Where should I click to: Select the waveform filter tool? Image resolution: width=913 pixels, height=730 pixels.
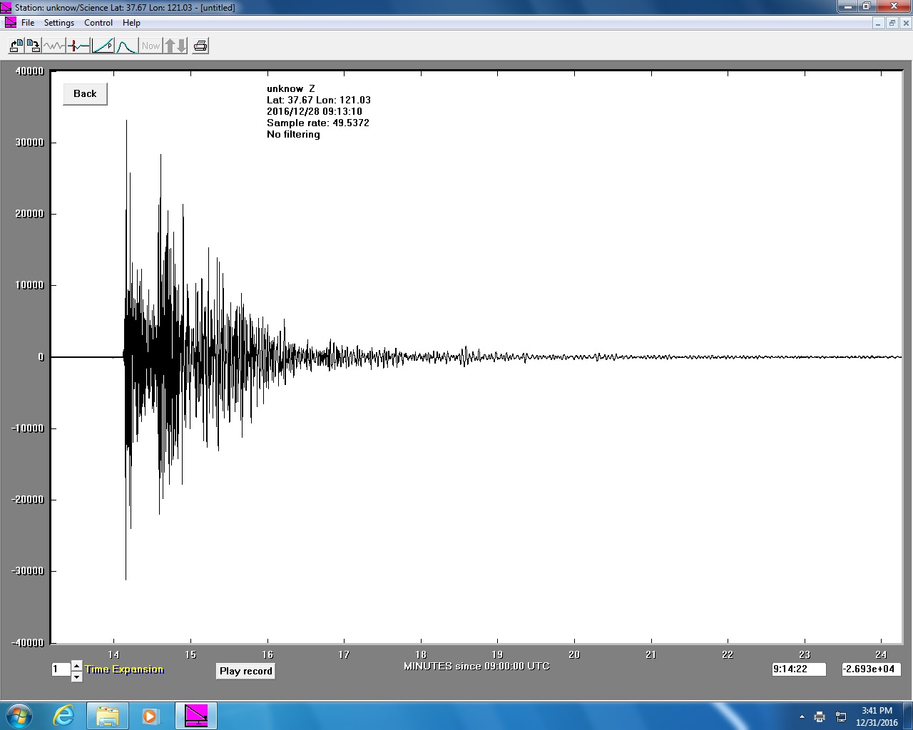click(52, 45)
